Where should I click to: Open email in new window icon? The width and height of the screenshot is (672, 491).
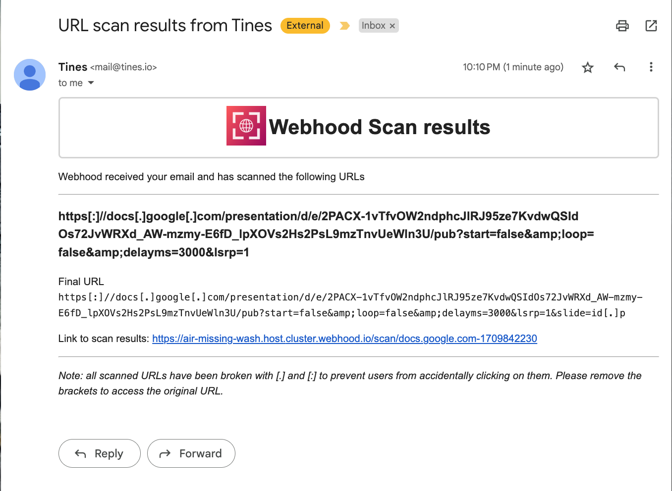click(651, 26)
